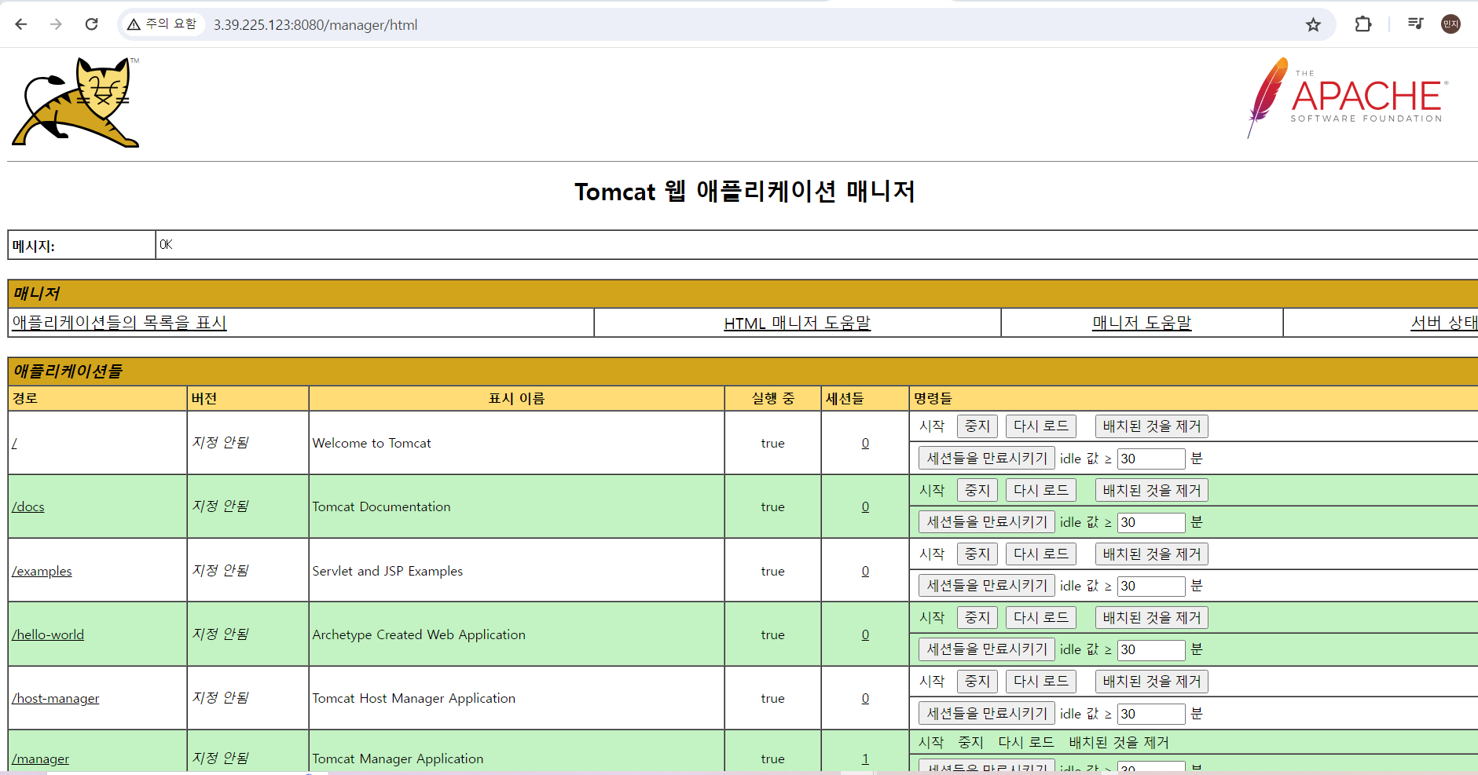Open the browser extensions menu
Screen dimensions: 1478x775
pos(1363,24)
